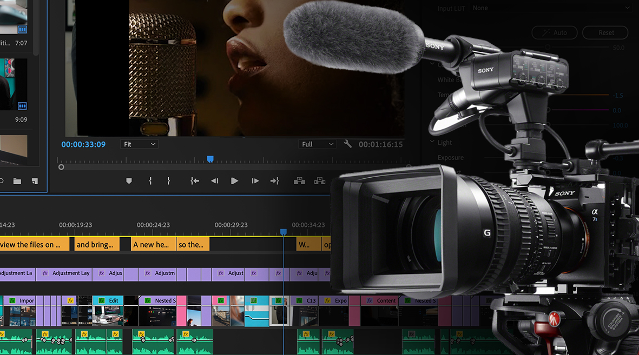The width and height of the screenshot is (639, 355).
Task: Click the Extract icon in transport controls
Action: pyautogui.click(x=319, y=180)
